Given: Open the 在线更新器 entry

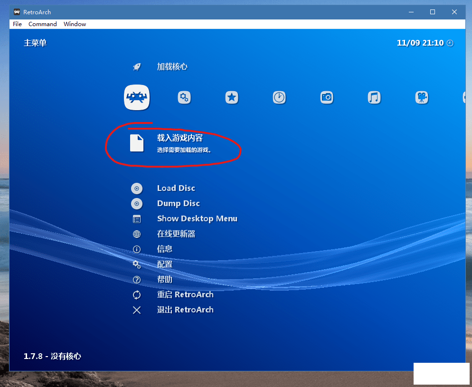Looking at the screenshot, I should coord(176,234).
